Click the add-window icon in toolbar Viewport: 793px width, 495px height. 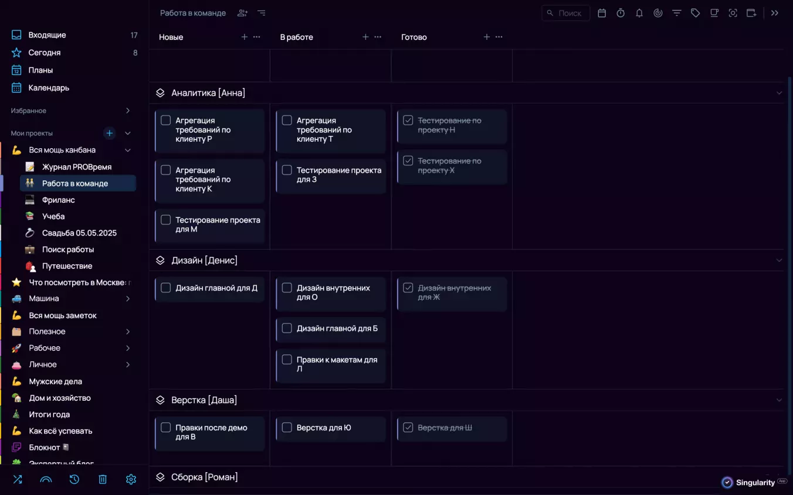[x=752, y=13]
